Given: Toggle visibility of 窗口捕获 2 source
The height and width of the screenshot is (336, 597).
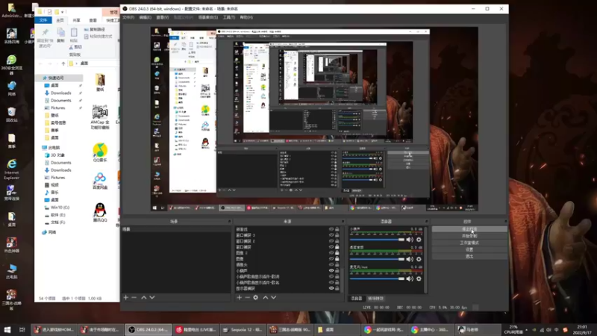Looking at the screenshot, I should 331,240.
